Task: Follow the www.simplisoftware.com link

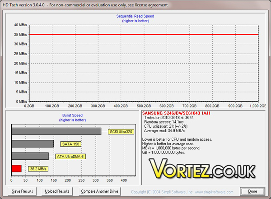Action: (214, 192)
